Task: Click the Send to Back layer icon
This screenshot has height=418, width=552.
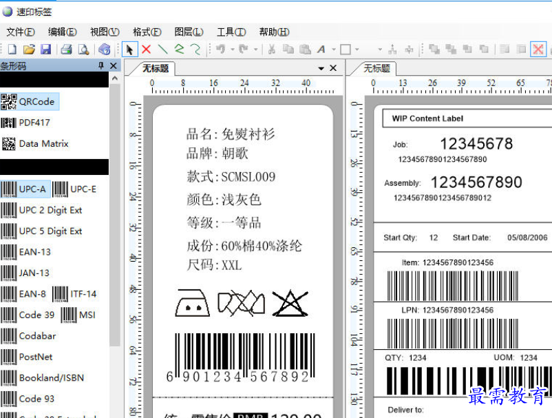Action: (x=451, y=50)
